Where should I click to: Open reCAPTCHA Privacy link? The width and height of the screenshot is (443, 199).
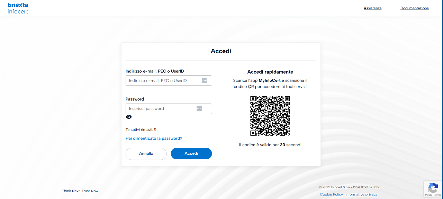click(428, 195)
